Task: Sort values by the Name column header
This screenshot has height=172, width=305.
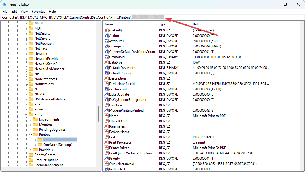Action: (x=129, y=24)
